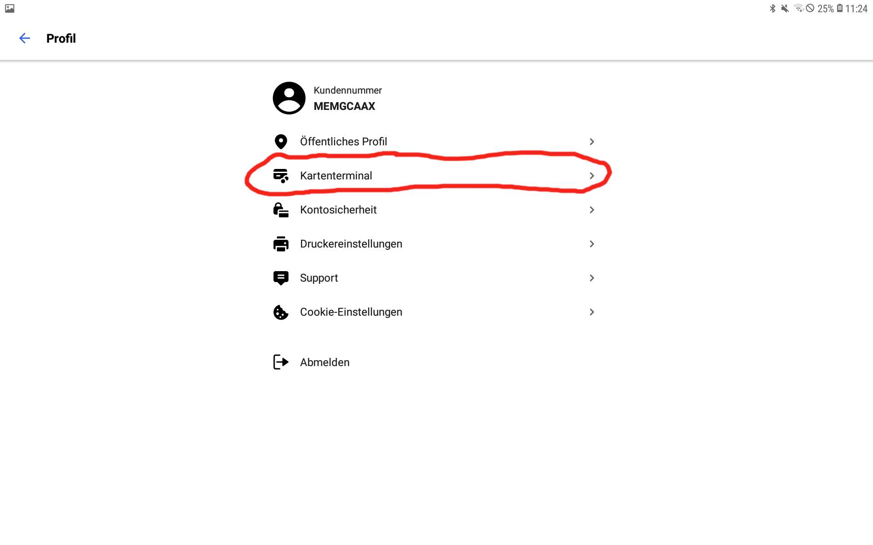Image resolution: width=873 pixels, height=545 pixels.
Task: Click the logout arrow icon
Action: click(281, 362)
